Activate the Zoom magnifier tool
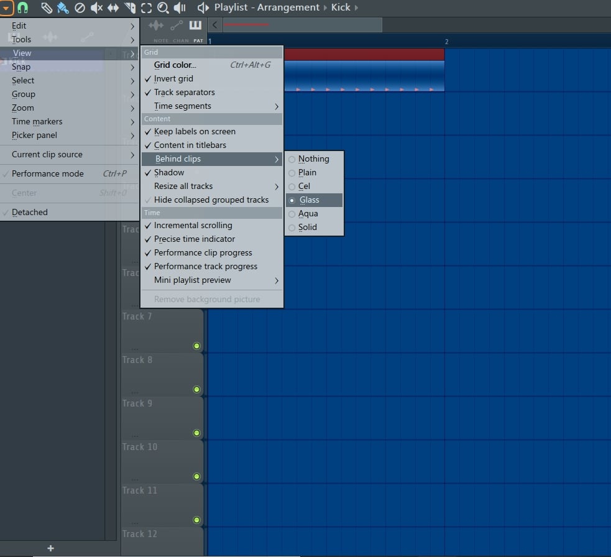The image size is (611, 557). pos(163,8)
